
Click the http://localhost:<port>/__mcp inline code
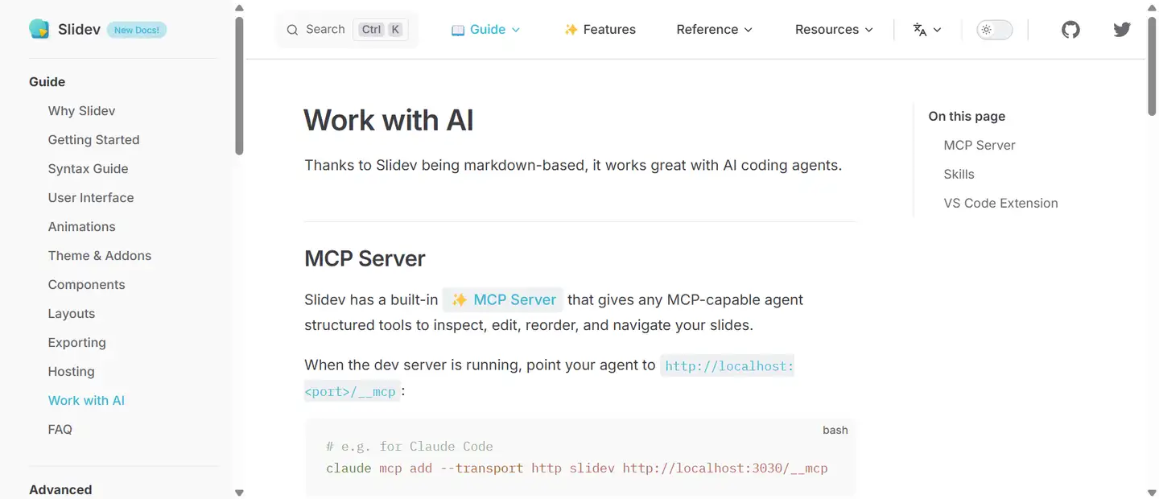[x=728, y=366]
